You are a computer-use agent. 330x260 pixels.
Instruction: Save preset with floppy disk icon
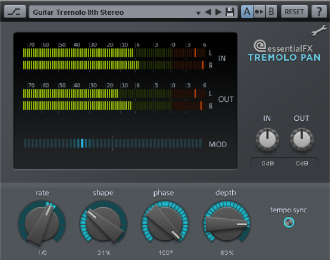230,12
